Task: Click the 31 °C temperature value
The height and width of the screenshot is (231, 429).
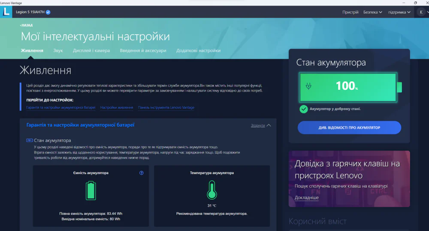Action: 212,206
